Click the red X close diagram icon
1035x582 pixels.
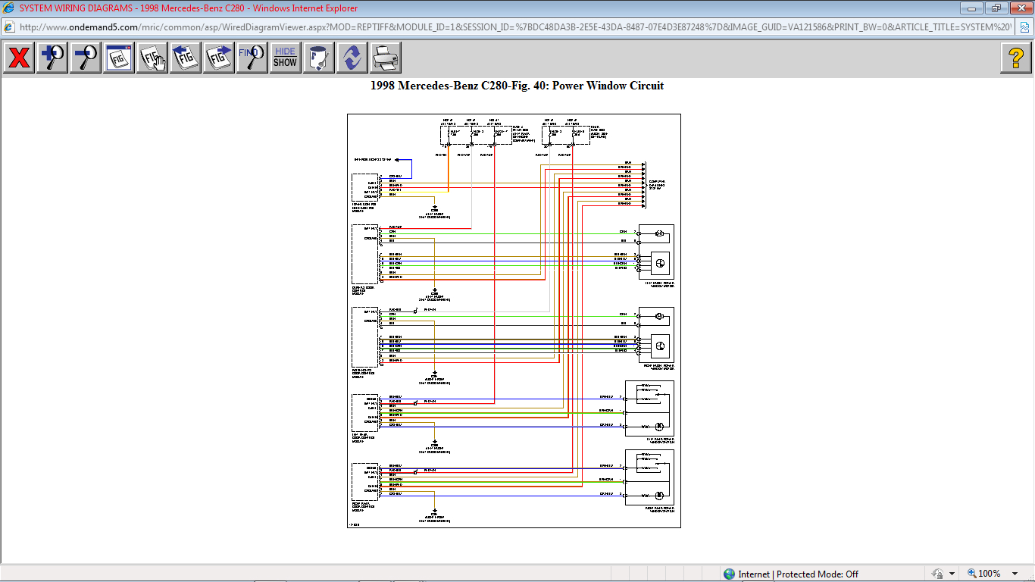19,58
